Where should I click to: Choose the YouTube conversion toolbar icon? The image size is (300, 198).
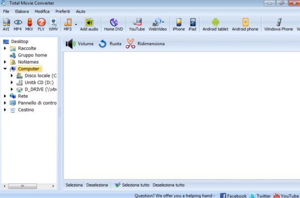click(x=137, y=25)
